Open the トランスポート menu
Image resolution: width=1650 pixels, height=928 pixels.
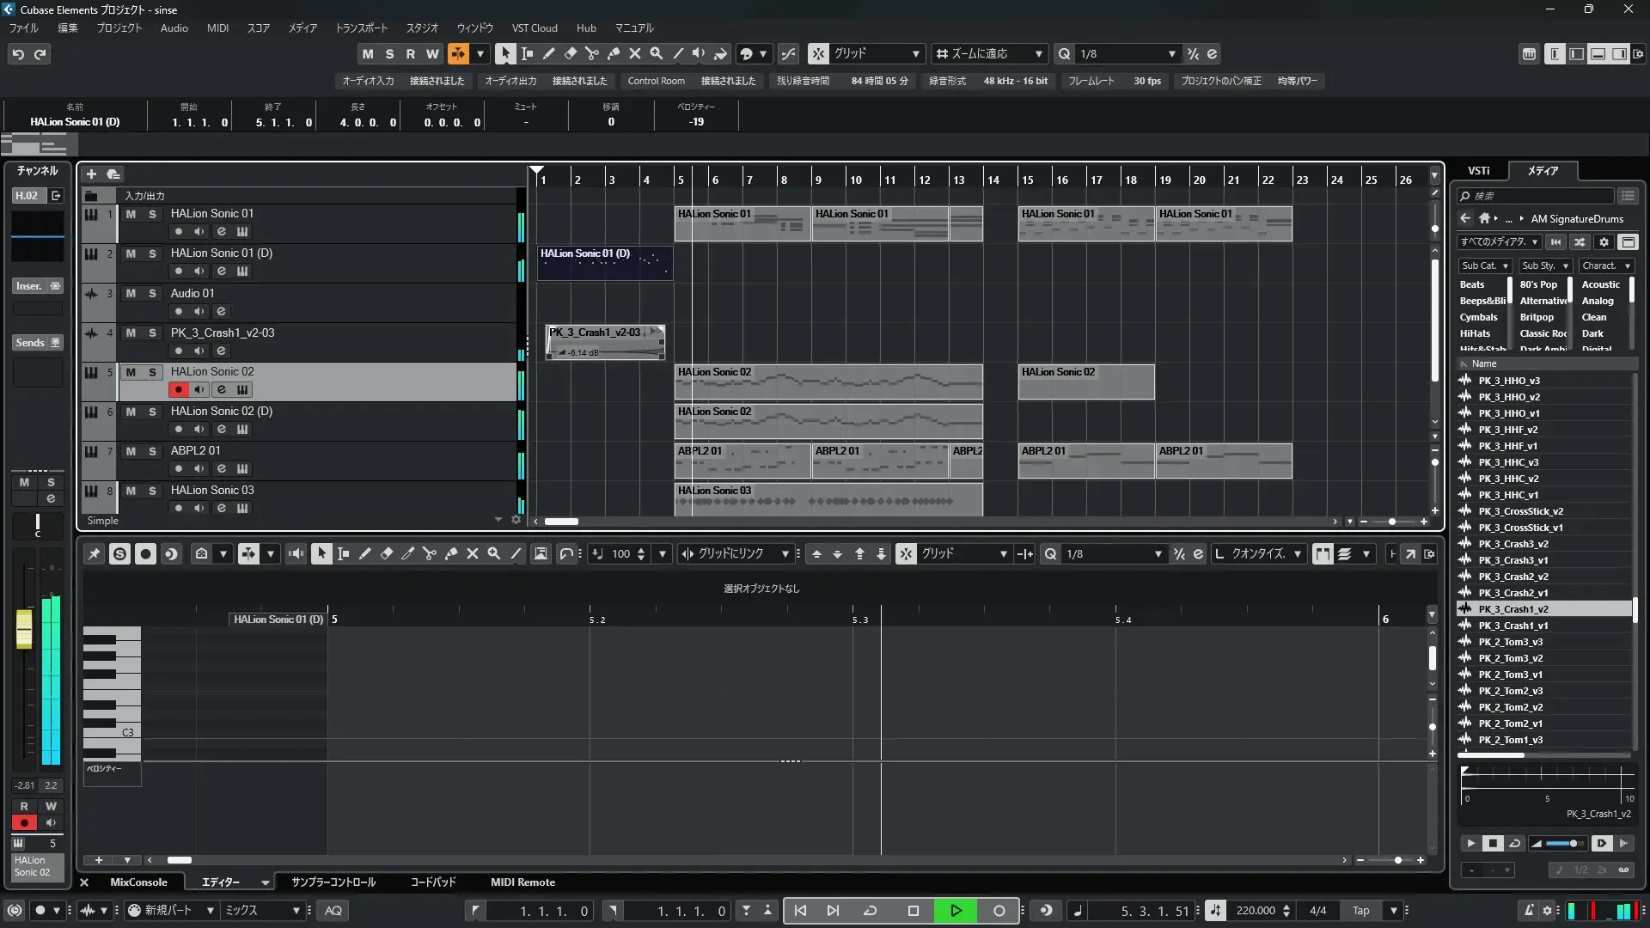click(361, 27)
